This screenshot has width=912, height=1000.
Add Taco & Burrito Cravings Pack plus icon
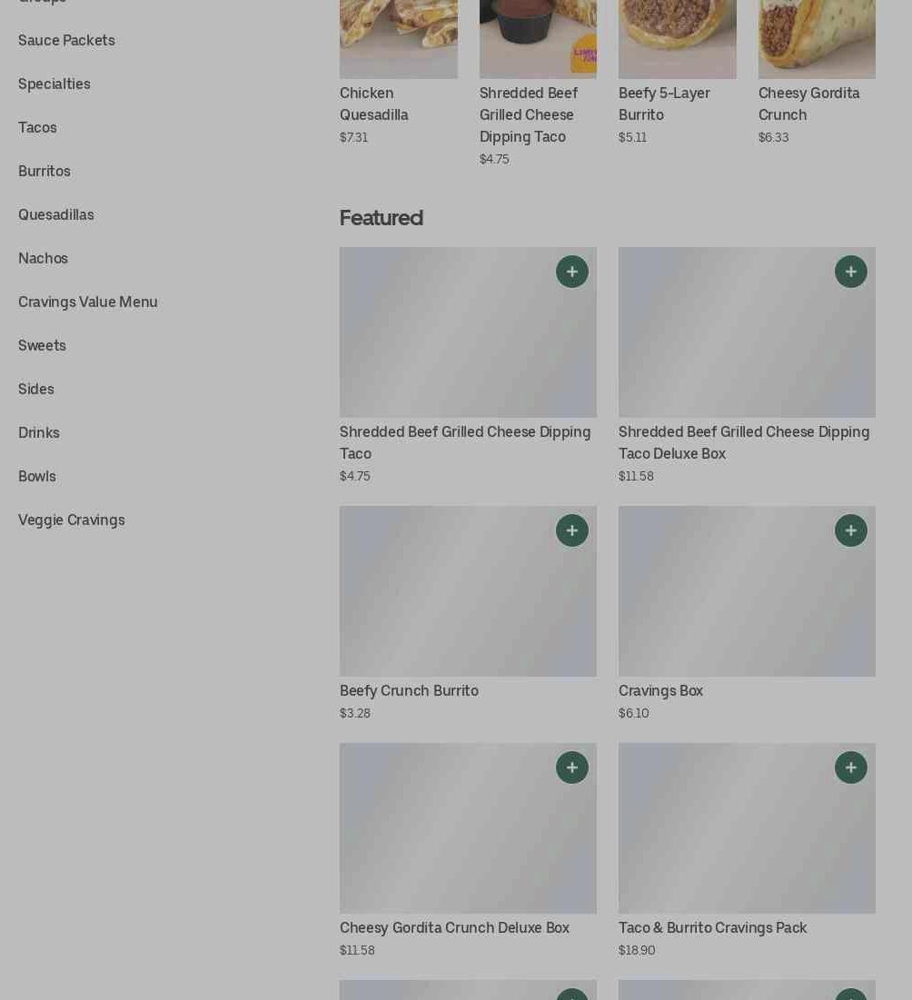coord(850,767)
